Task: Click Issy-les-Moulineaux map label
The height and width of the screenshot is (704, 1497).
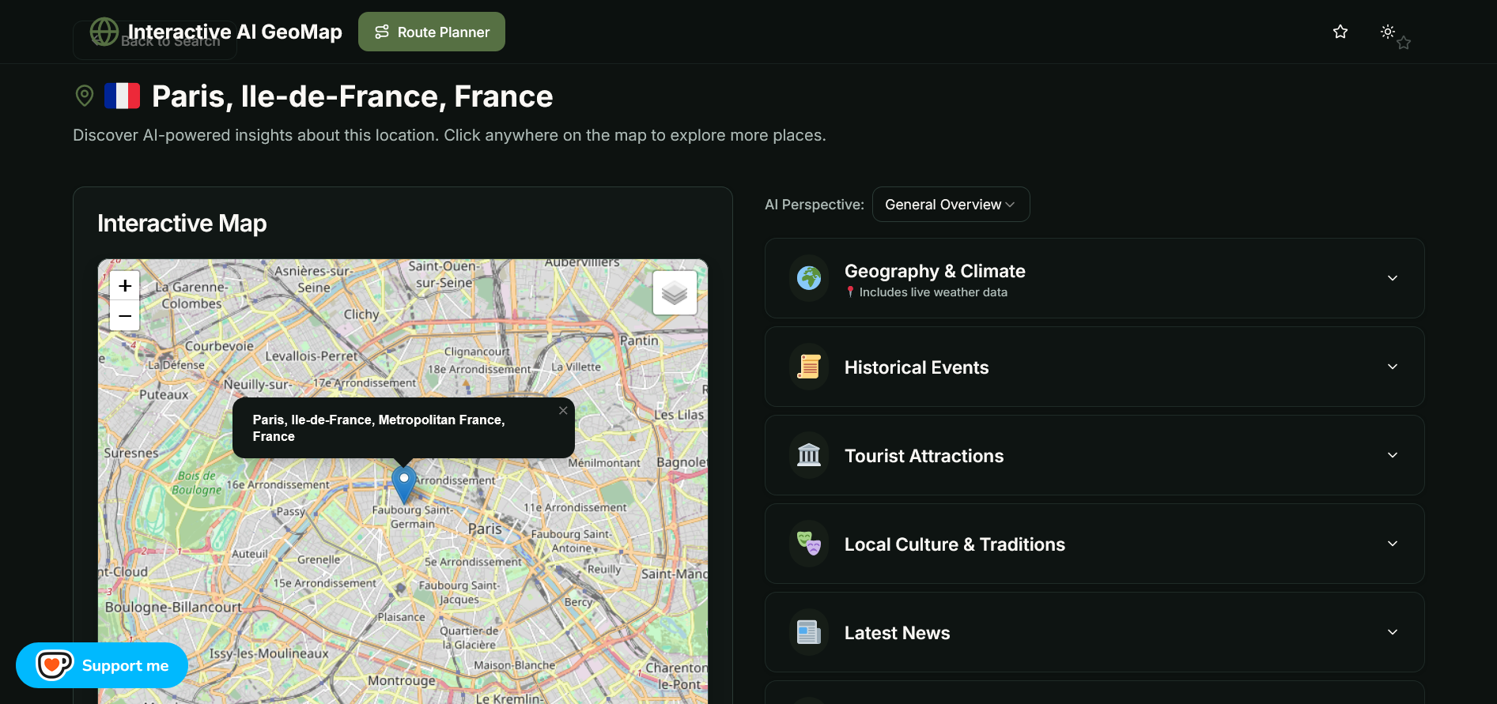Action: pyautogui.click(x=269, y=653)
